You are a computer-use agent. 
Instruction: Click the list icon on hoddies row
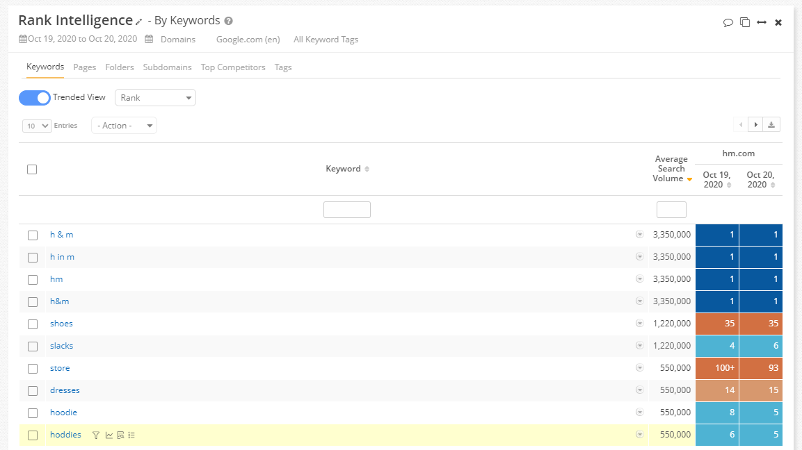coord(131,435)
